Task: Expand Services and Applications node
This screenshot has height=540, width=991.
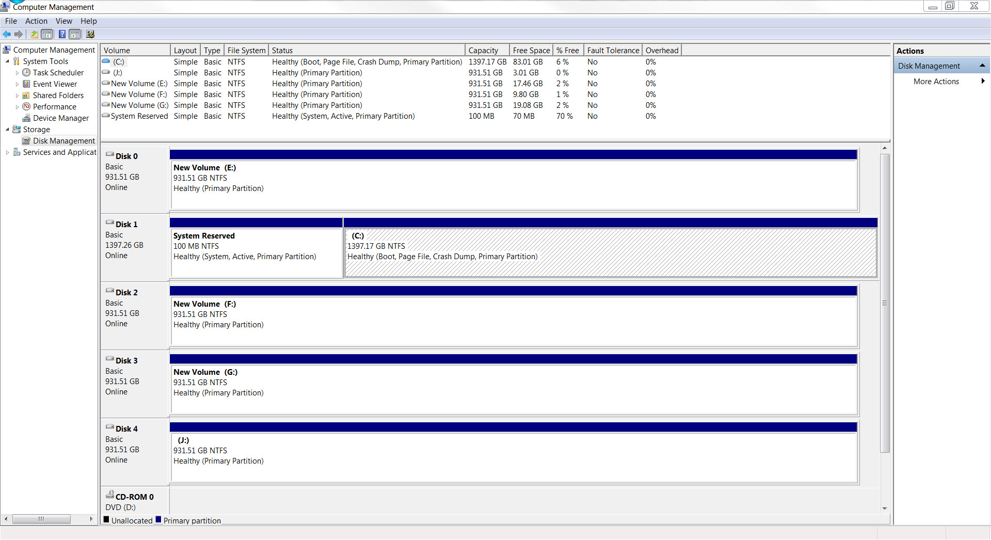Action: click(7, 152)
